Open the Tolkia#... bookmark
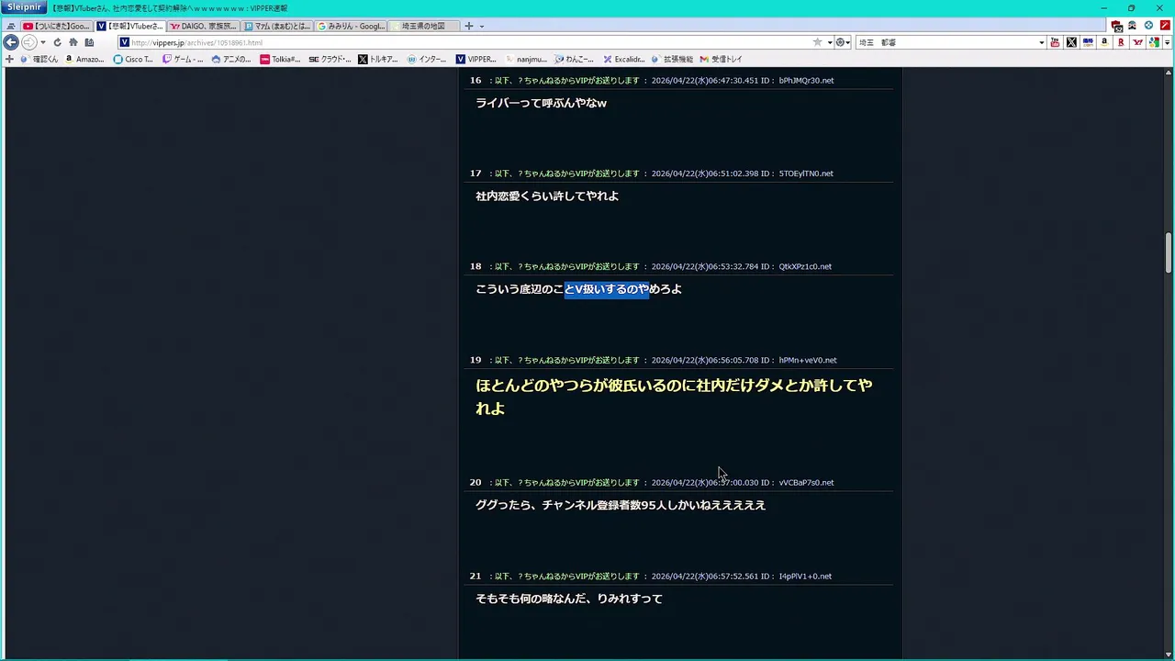This screenshot has width=1175, height=661. tap(280, 59)
